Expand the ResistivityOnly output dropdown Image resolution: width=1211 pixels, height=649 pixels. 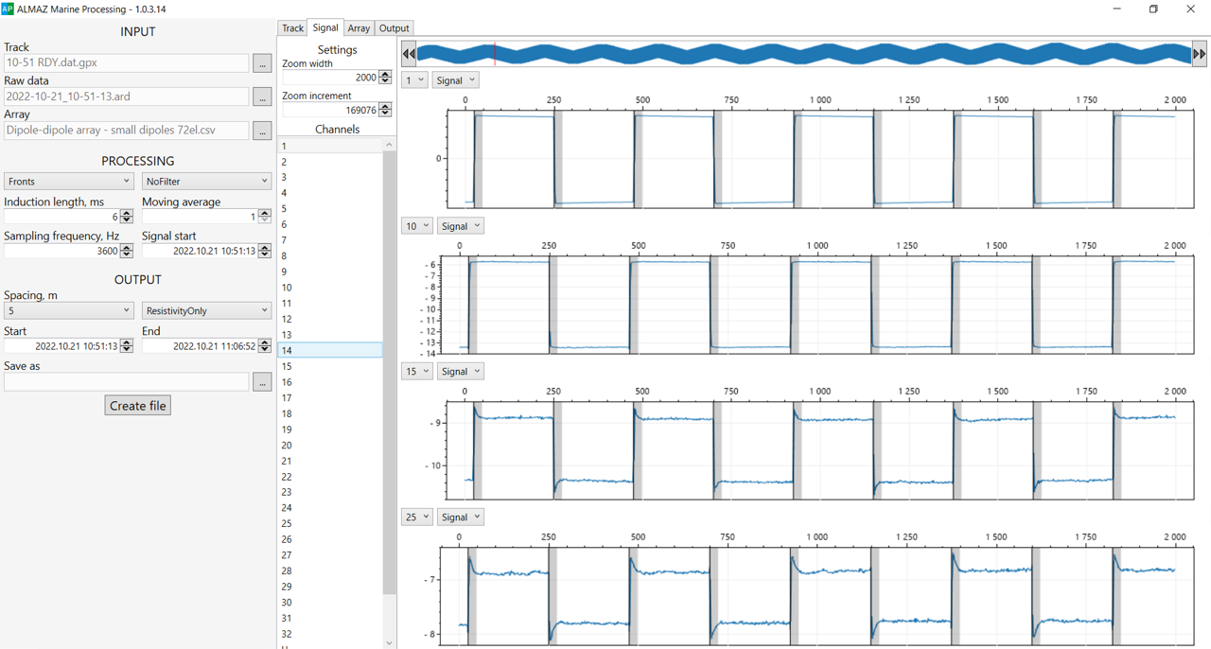pos(206,310)
